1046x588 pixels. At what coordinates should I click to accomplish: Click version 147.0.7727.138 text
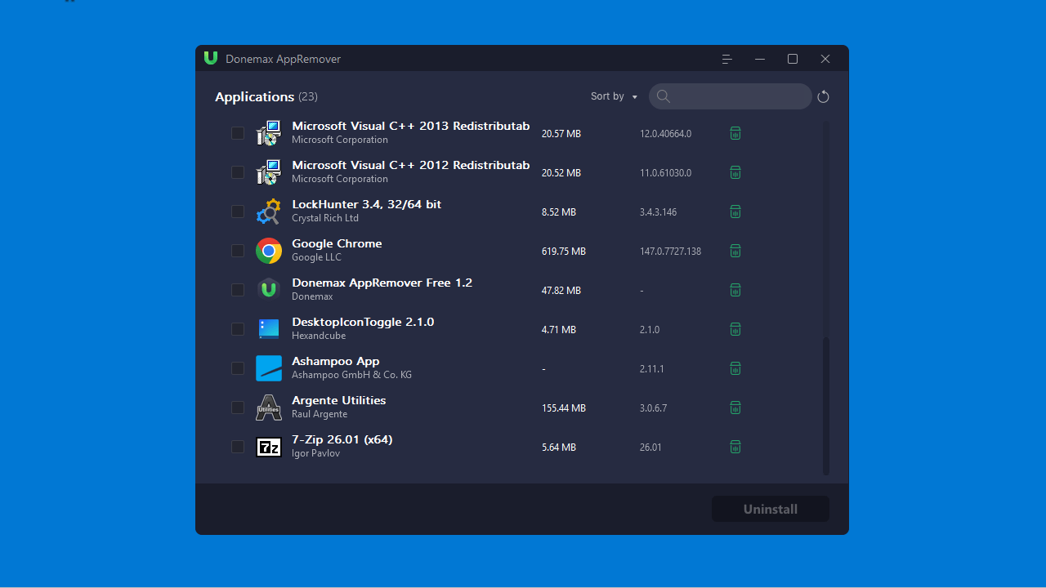tap(670, 251)
